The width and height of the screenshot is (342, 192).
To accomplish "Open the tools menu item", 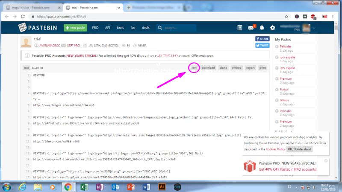I will click(x=120, y=28).
